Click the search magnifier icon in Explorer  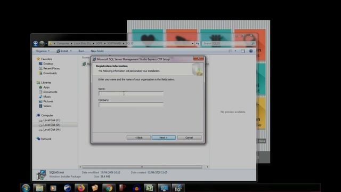[x=253, y=44]
